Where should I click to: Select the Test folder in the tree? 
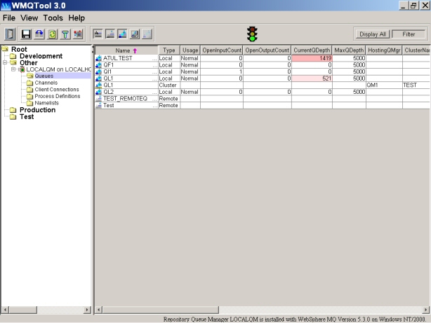coord(27,116)
